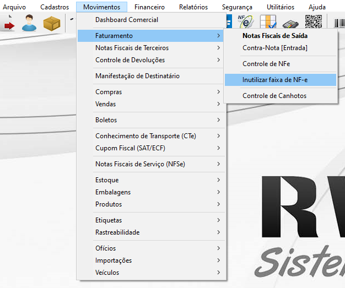
Task: Expand the Vendas submenu
Action: pos(152,104)
